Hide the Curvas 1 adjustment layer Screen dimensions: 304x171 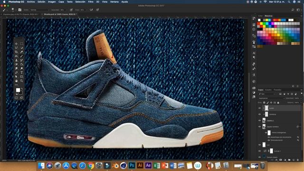pyautogui.click(x=260, y=151)
